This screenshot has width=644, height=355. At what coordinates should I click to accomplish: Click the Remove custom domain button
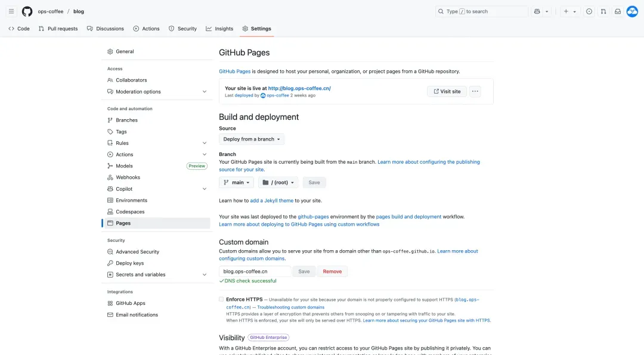(x=332, y=271)
